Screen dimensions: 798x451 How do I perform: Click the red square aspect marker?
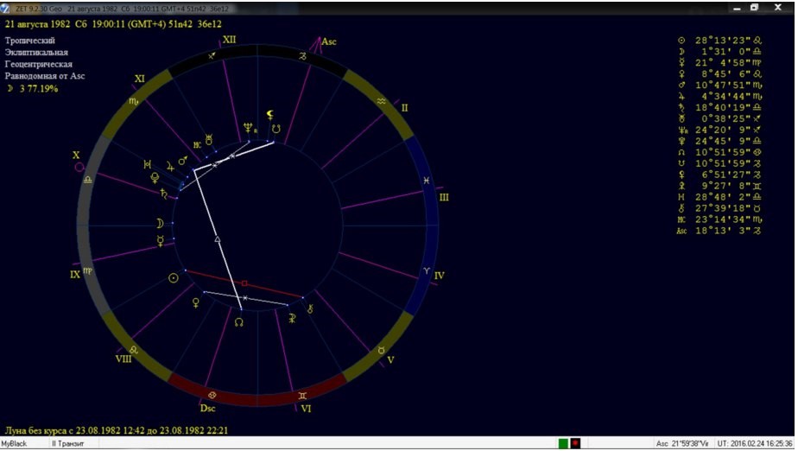coord(244,283)
